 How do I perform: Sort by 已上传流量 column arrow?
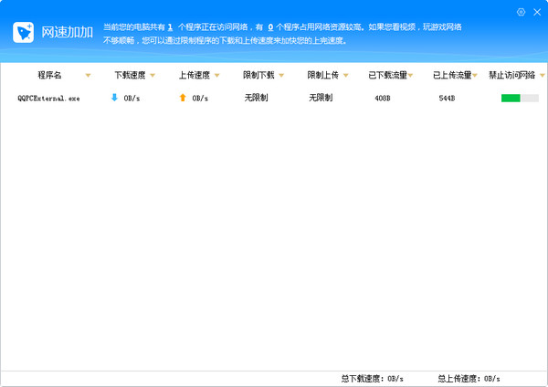pos(474,75)
